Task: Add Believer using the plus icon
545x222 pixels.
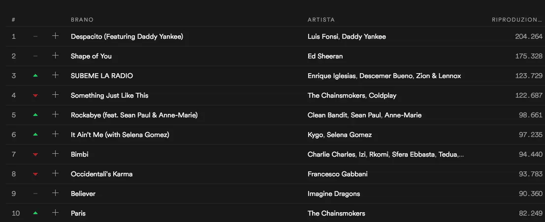Action: (55, 193)
